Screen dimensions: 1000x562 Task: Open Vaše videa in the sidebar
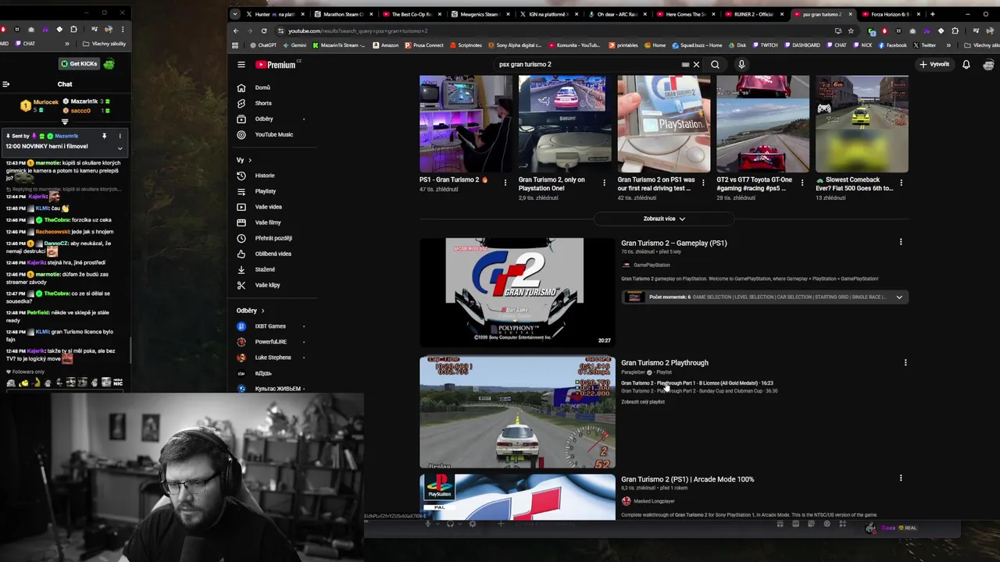pyautogui.click(x=273, y=207)
